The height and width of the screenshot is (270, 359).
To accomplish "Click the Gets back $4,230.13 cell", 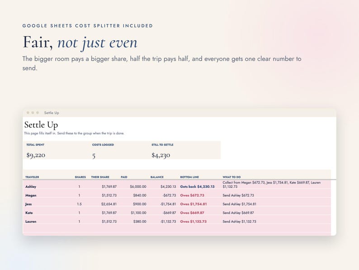I will click(x=197, y=187).
